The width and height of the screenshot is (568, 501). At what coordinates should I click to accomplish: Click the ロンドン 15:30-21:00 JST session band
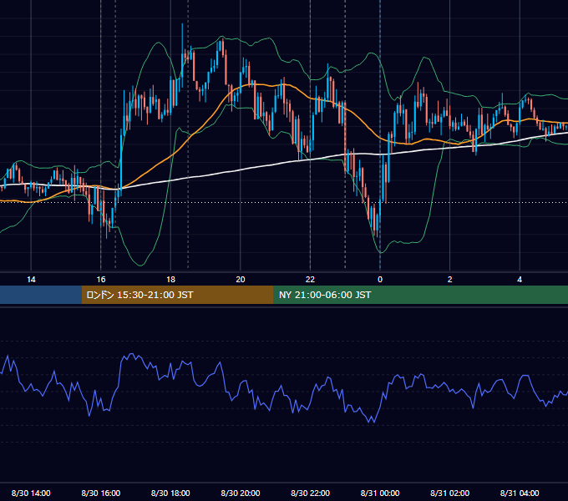tap(177, 295)
